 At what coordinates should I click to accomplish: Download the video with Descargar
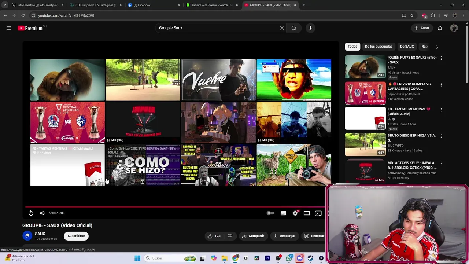pyautogui.click(x=284, y=236)
